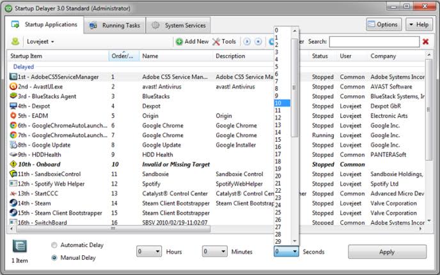The image size is (440, 275).
Task: Switch to the System Services tab
Action: [178, 26]
